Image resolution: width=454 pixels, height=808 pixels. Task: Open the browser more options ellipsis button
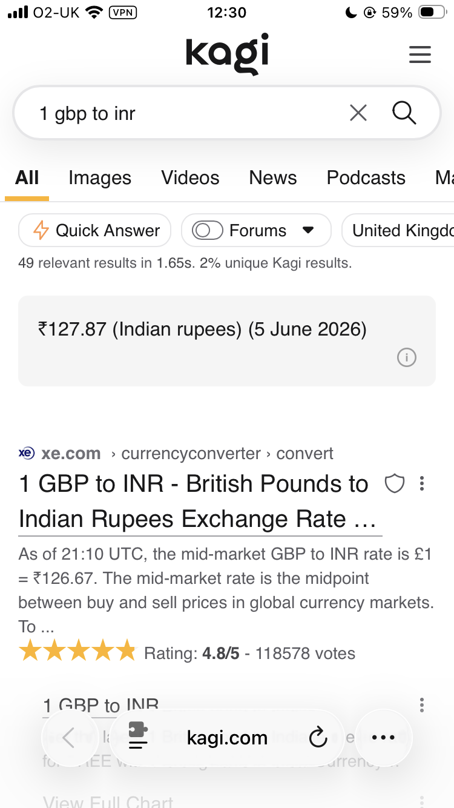[383, 737]
